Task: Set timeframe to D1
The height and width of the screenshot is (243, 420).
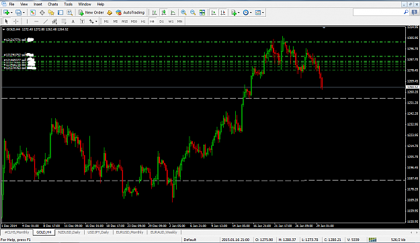Action: 161,21
